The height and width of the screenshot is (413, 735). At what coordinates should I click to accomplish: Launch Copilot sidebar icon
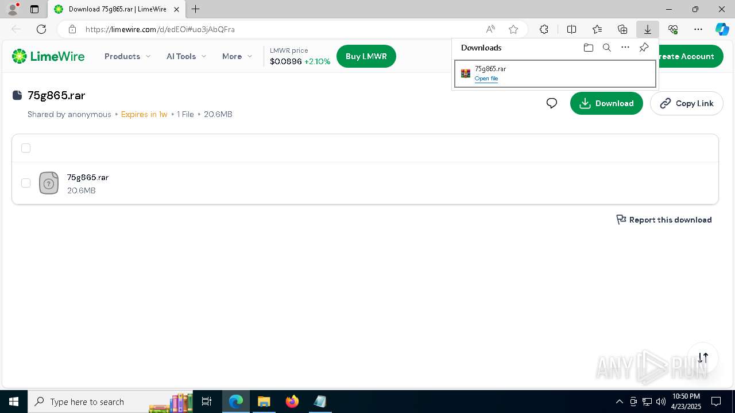tap(722, 29)
